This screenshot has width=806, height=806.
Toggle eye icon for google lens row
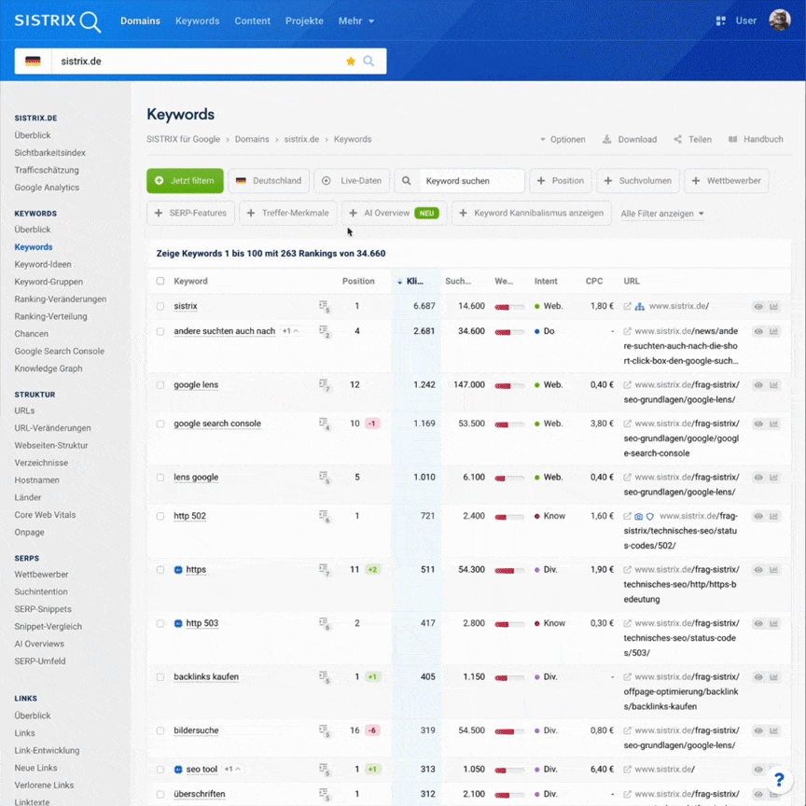tap(758, 385)
